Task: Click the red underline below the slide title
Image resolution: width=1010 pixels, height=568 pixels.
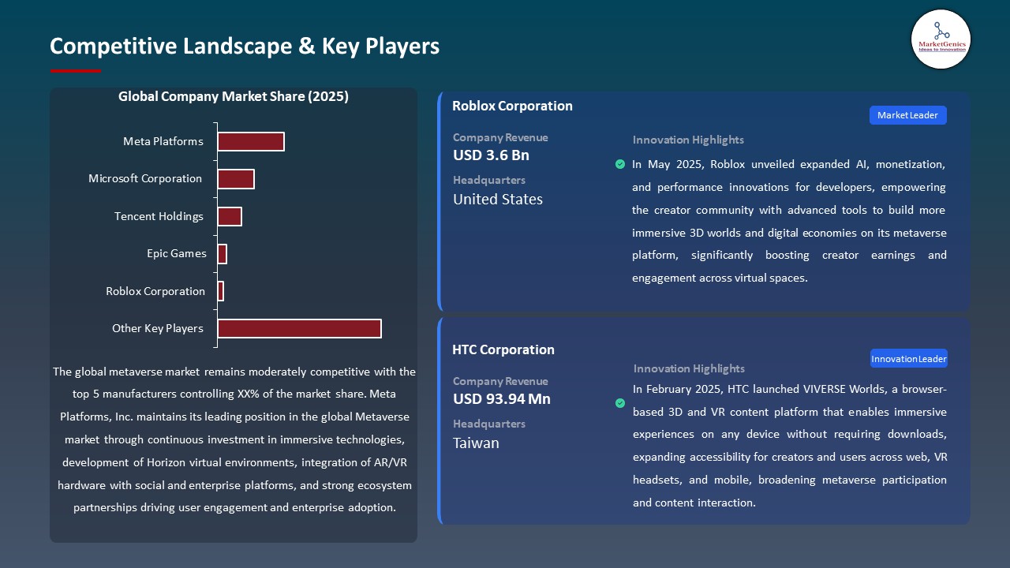Action: [75, 69]
